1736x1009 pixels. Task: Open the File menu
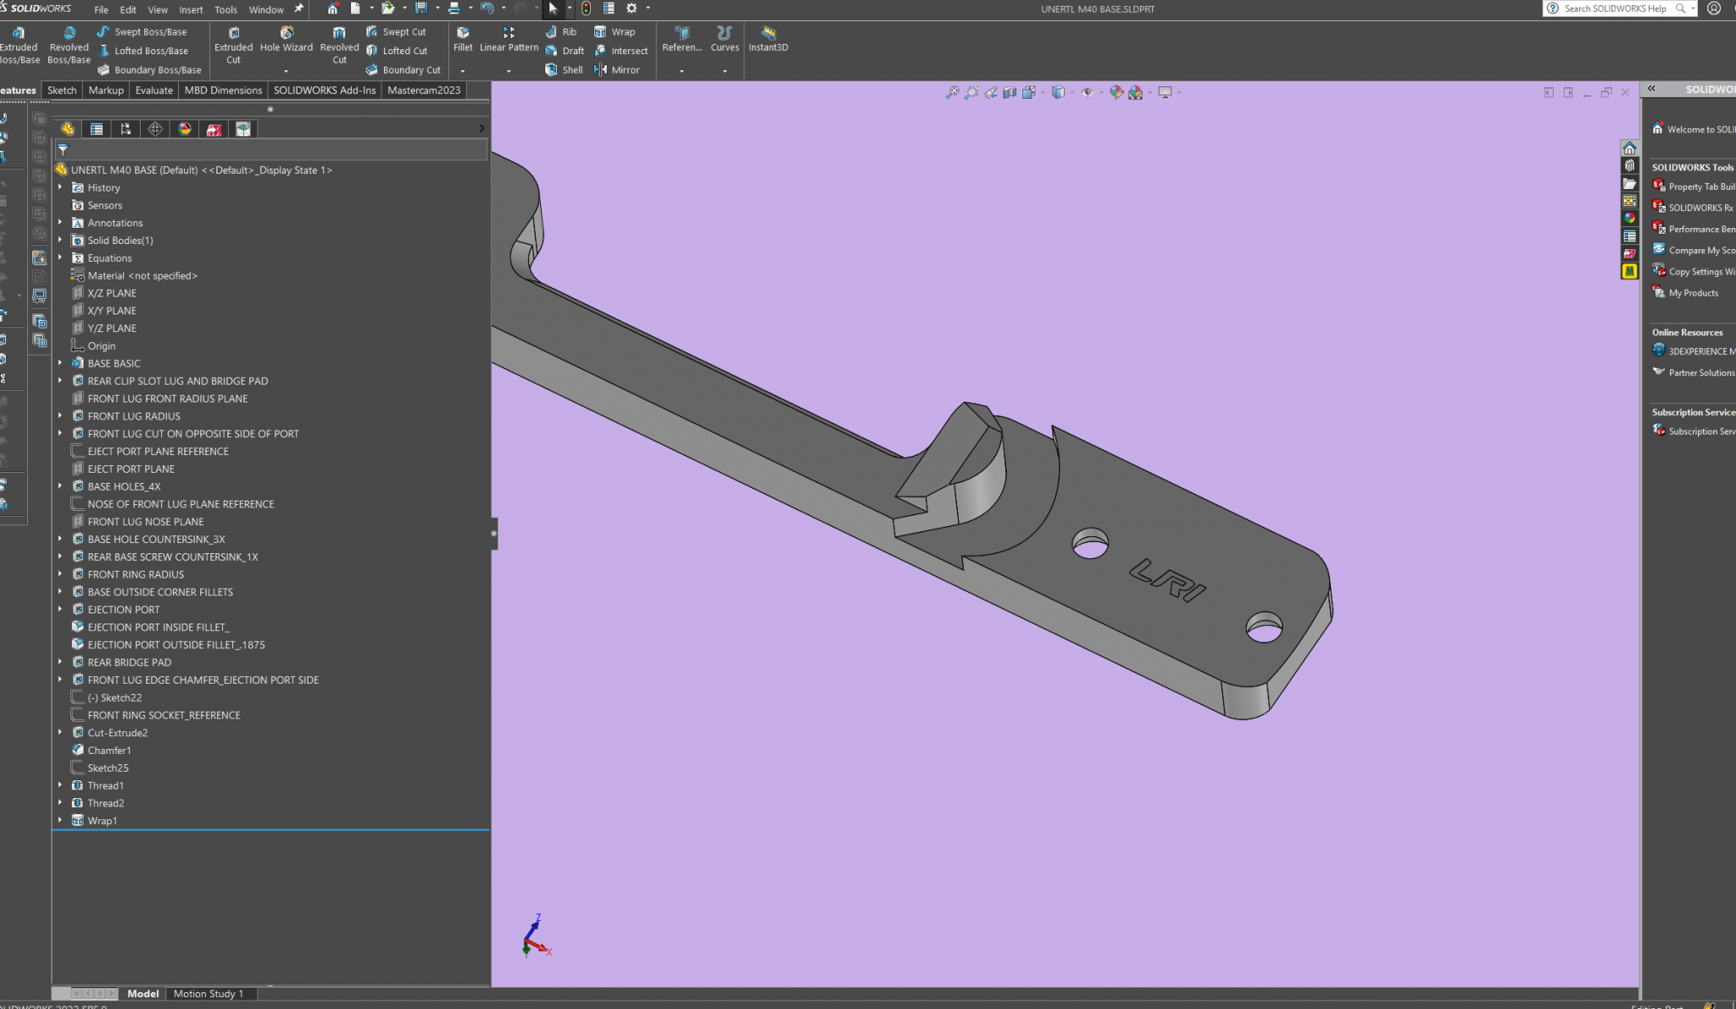(x=101, y=9)
